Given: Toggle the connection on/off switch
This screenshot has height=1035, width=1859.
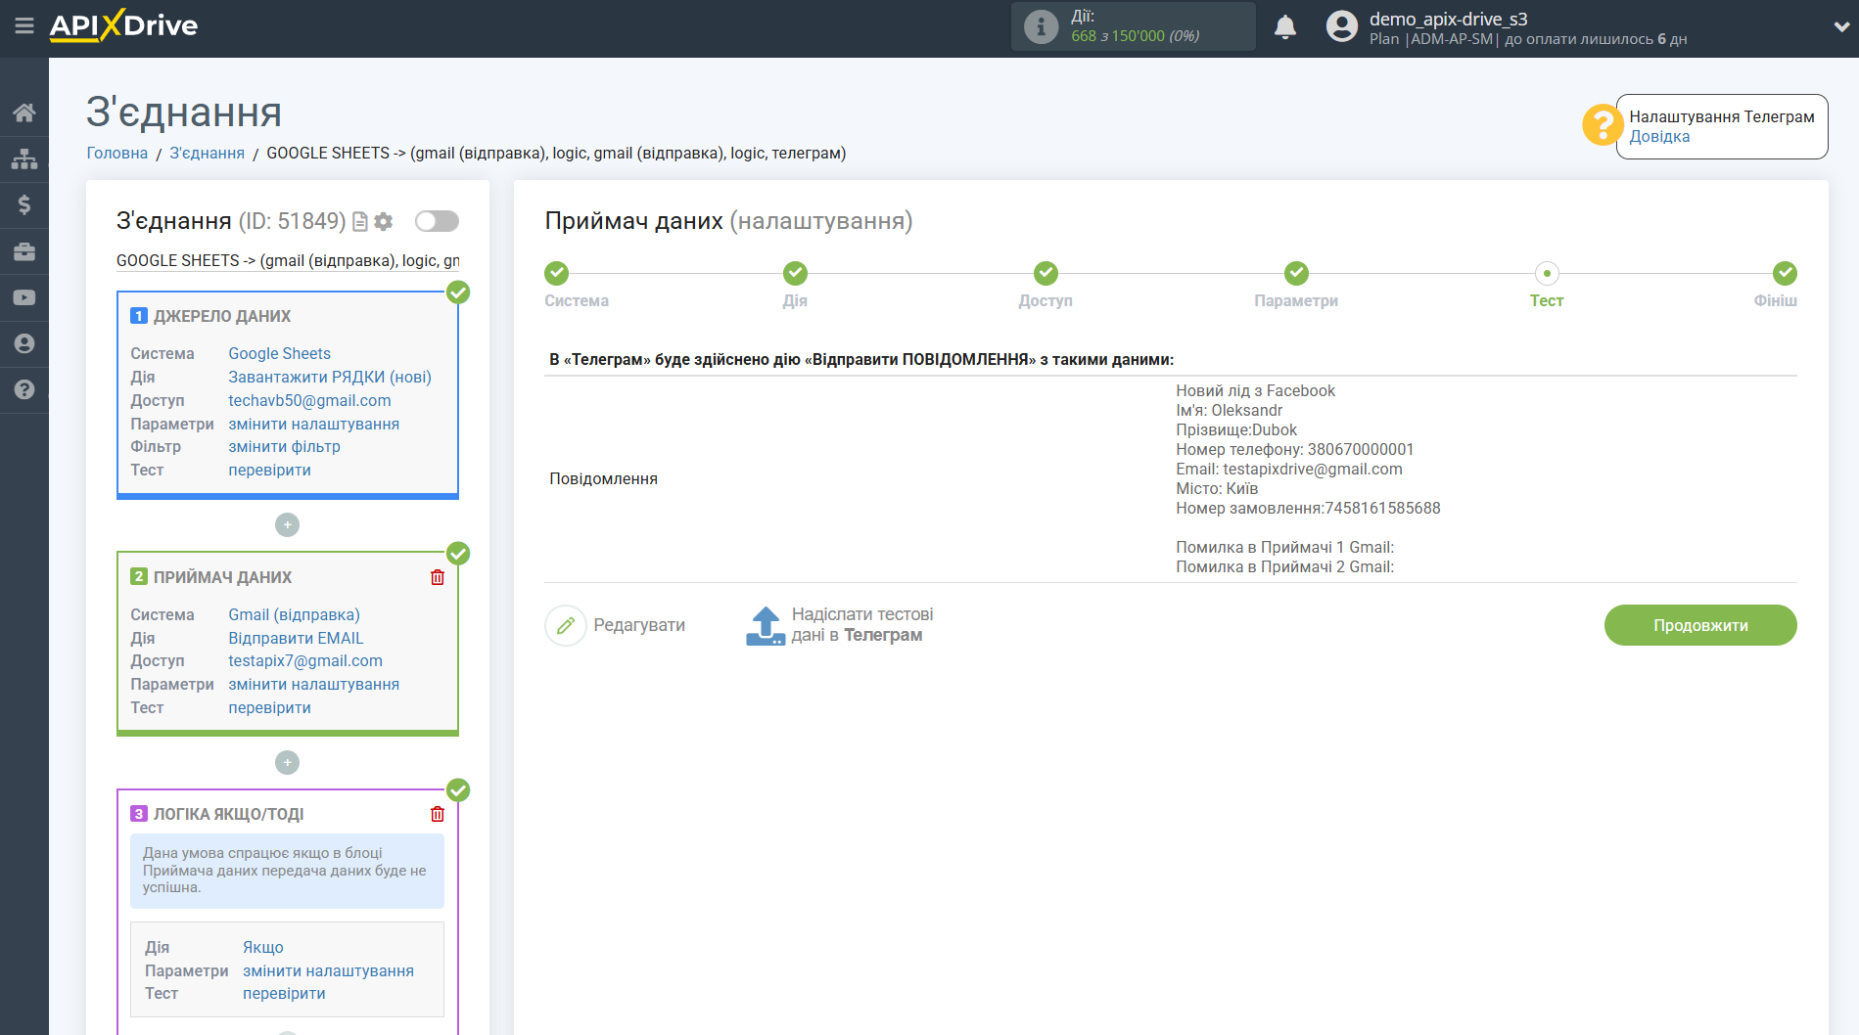Looking at the screenshot, I should coord(437,221).
